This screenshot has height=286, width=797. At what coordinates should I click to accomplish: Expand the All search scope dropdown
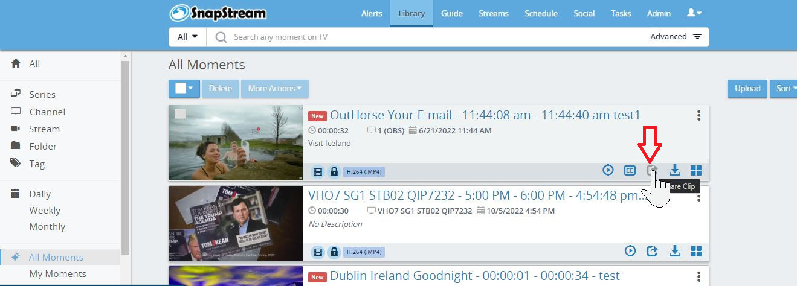(x=187, y=37)
